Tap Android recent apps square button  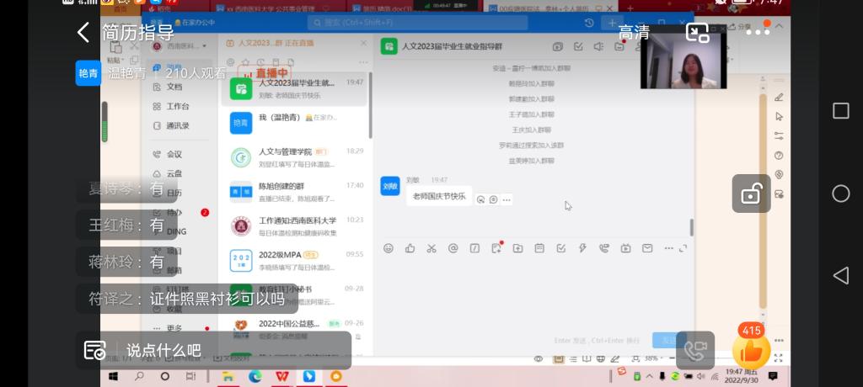coord(840,110)
